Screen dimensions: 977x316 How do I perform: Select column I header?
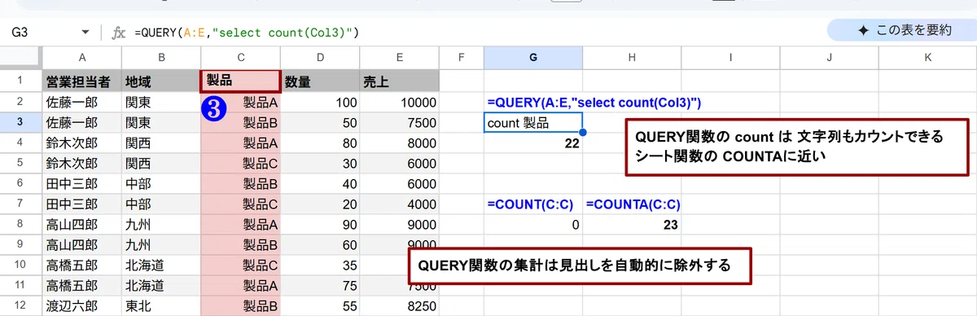click(x=730, y=57)
